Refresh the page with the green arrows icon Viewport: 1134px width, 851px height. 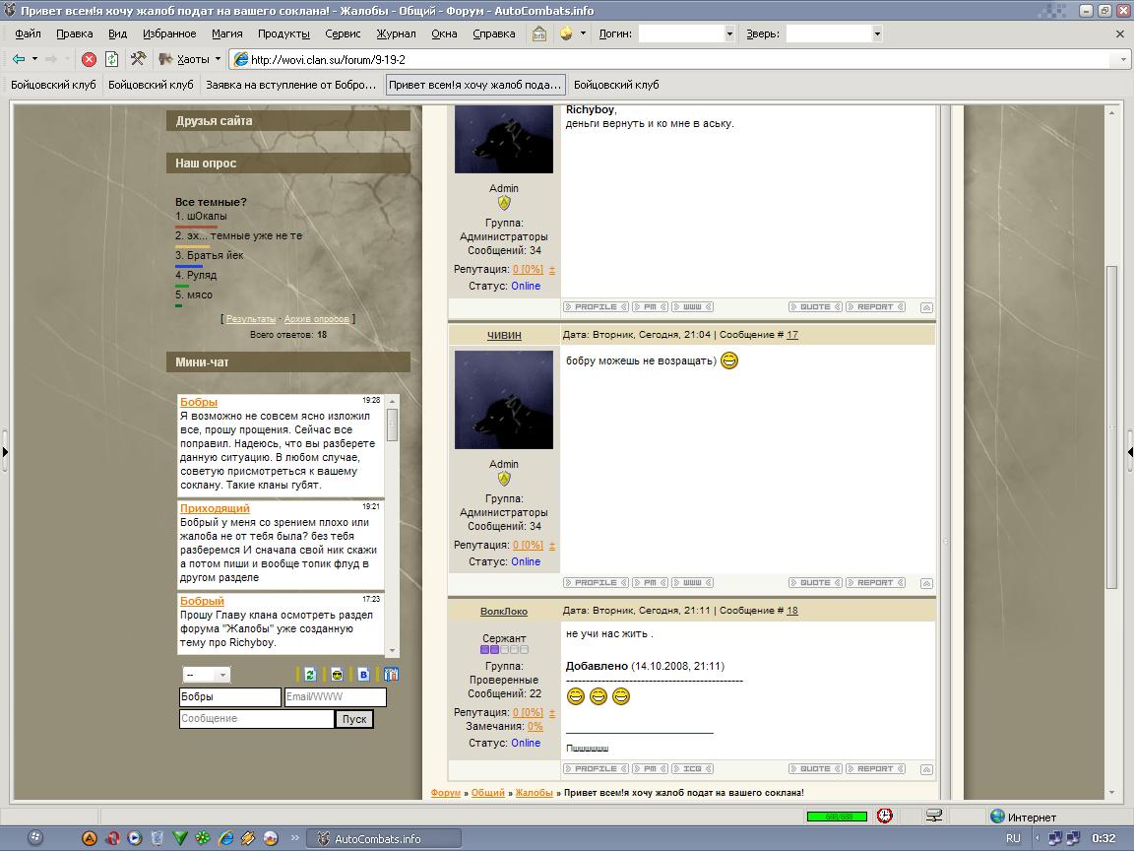click(x=111, y=59)
